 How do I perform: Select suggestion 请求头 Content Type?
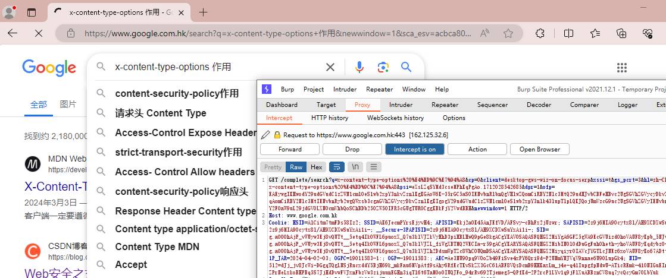(x=161, y=113)
